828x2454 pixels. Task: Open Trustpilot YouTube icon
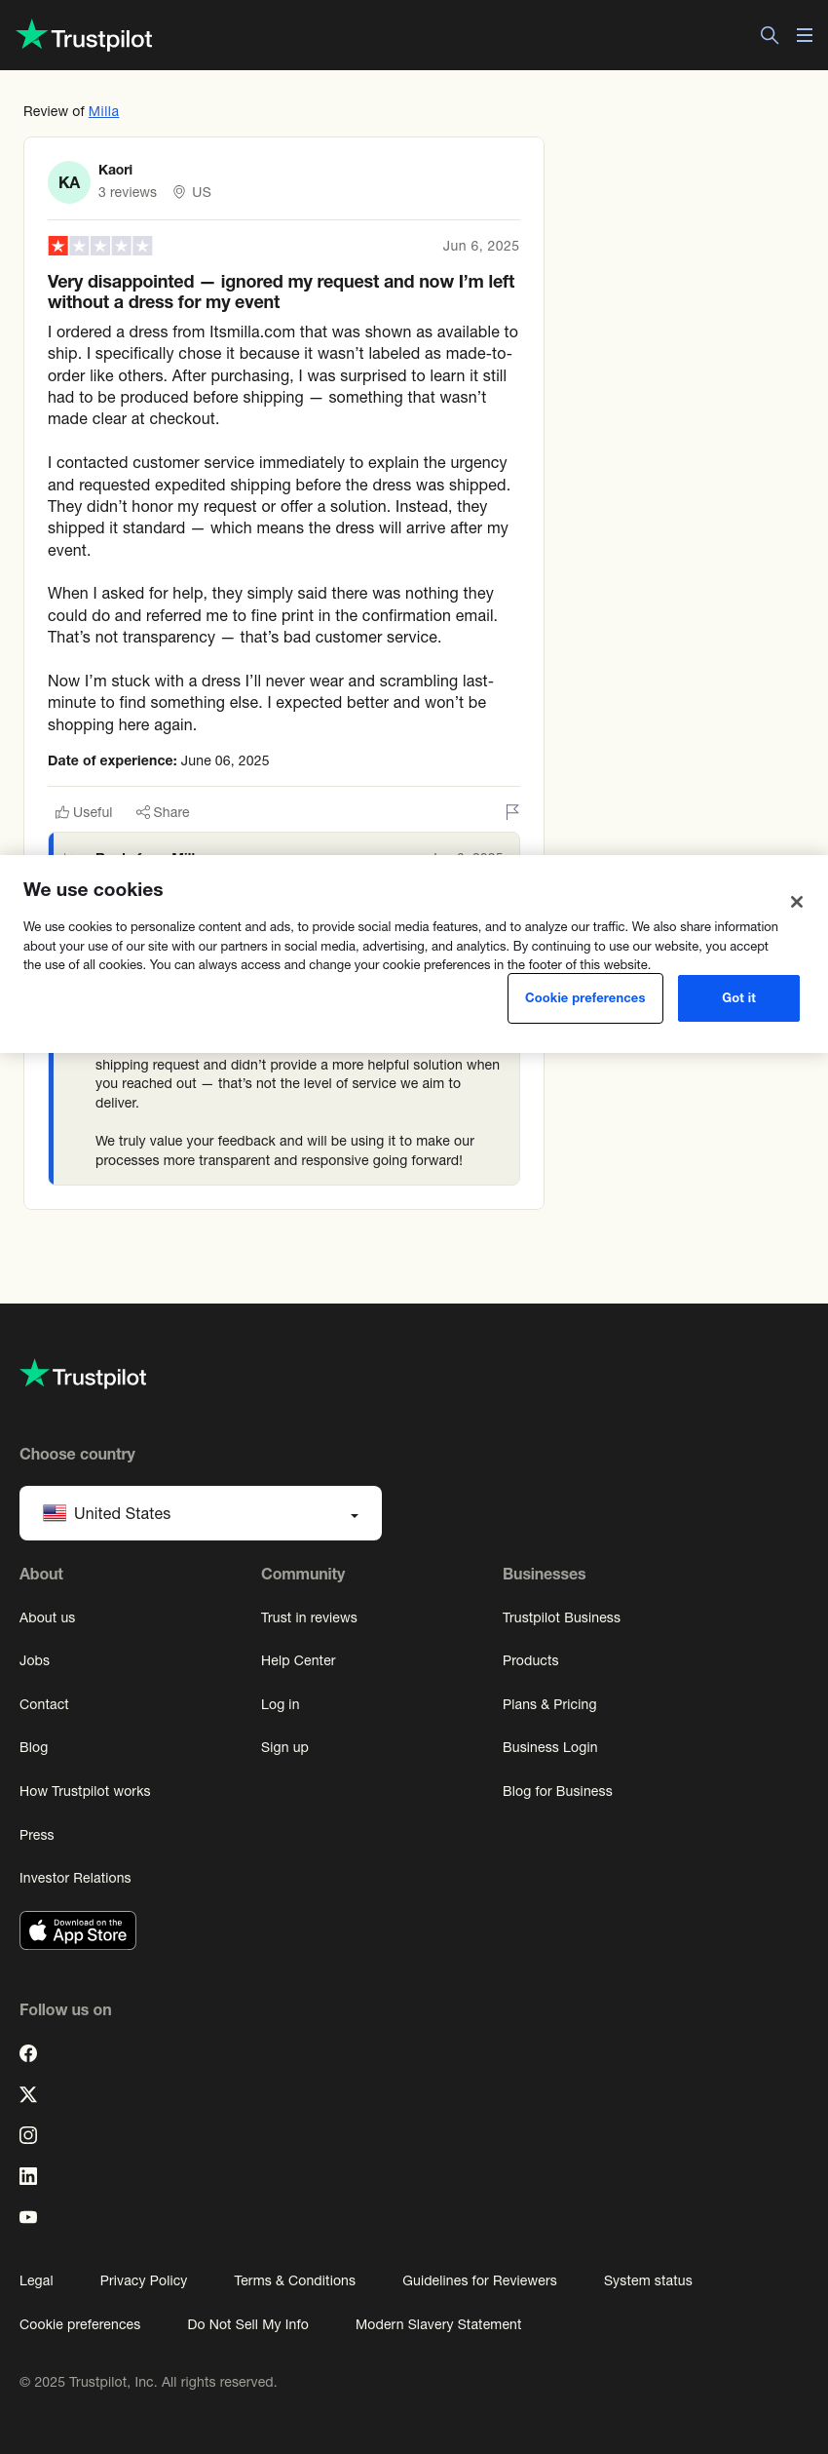coord(28,2217)
